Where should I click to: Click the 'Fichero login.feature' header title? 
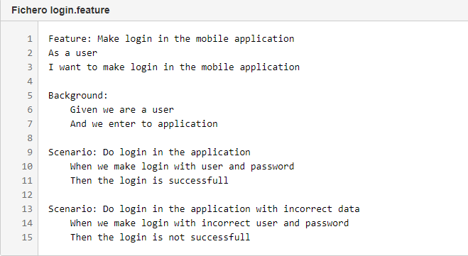[60, 10]
